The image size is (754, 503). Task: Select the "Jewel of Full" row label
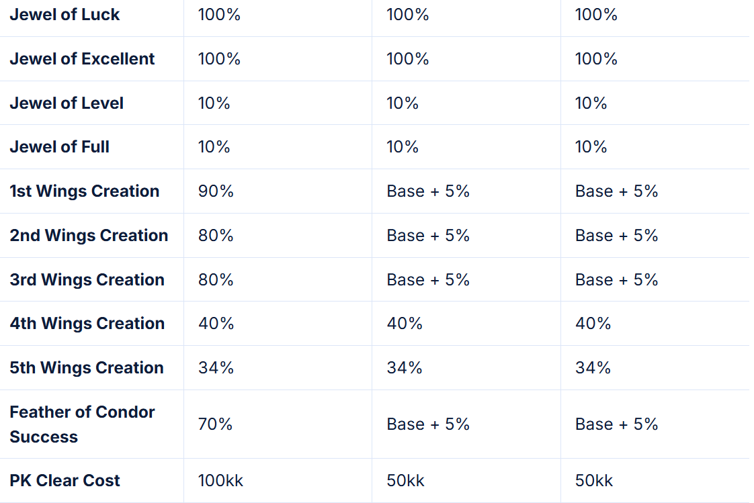click(59, 147)
